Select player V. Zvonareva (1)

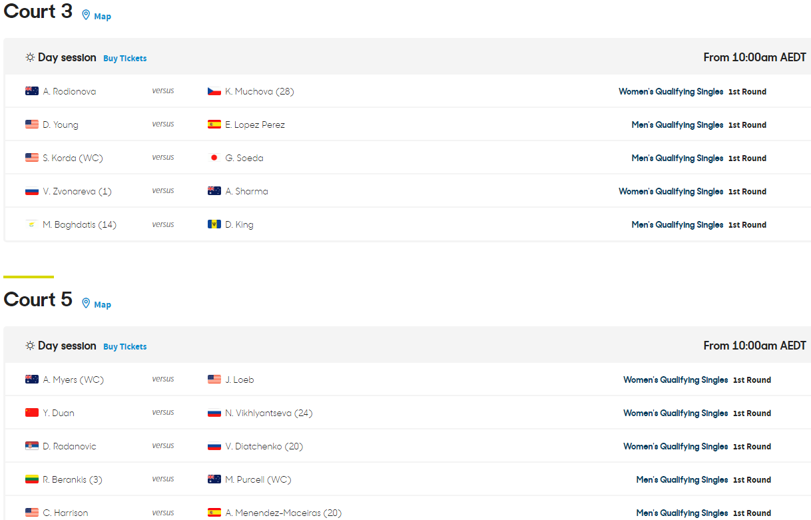77,191
